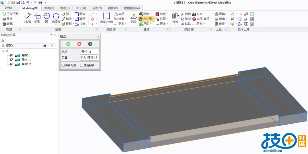The width and height of the screenshot is (308, 154).
Task: Click the 拖拉 pull tool
Action: (134, 18)
